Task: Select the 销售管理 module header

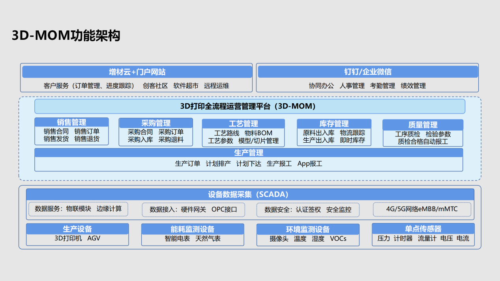Action: click(x=71, y=122)
